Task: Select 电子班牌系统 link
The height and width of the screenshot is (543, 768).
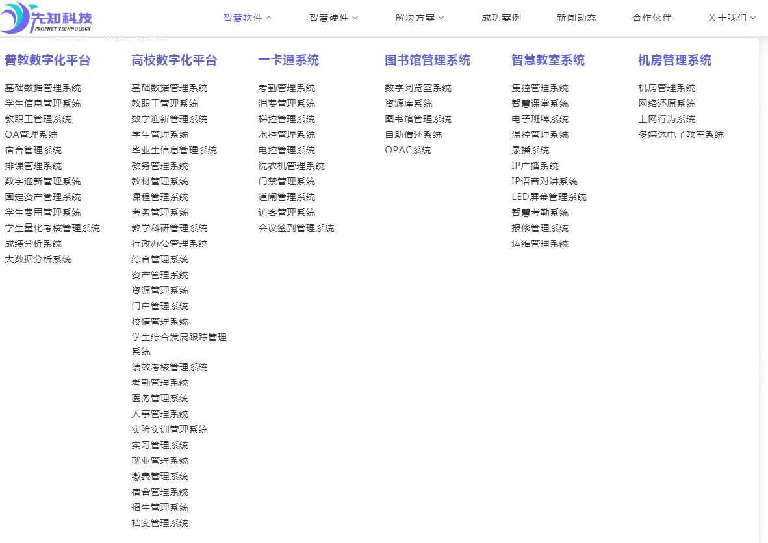Action: pos(540,119)
